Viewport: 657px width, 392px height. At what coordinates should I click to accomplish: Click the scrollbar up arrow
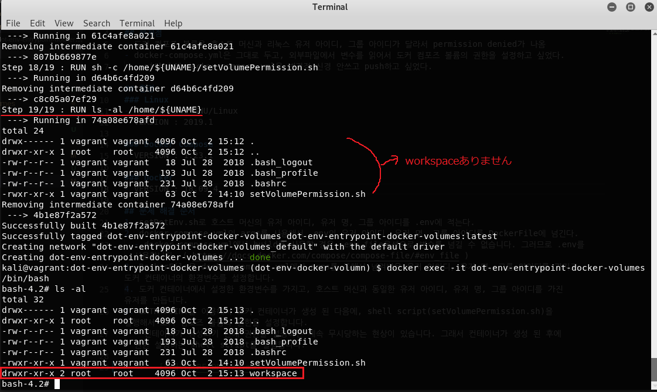pos(654,33)
